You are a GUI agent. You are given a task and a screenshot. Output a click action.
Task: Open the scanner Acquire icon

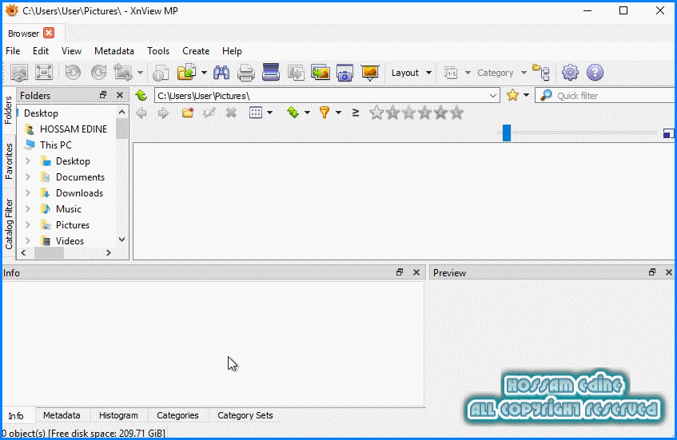[271, 72]
